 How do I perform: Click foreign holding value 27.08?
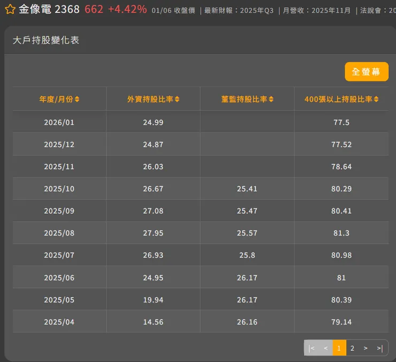[x=153, y=211]
